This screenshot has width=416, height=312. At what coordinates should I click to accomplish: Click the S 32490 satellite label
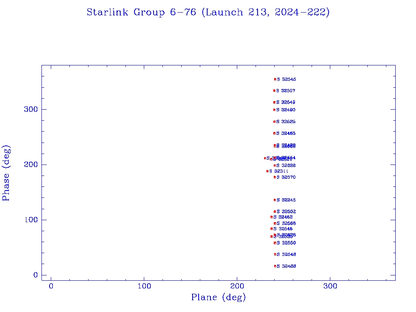(x=286, y=110)
